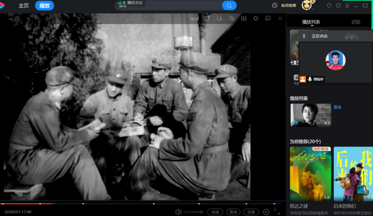Click the crop screenshot icon
The width and height of the screenshot is (373, 216).
pyautogui.click(x=232, y=18)
